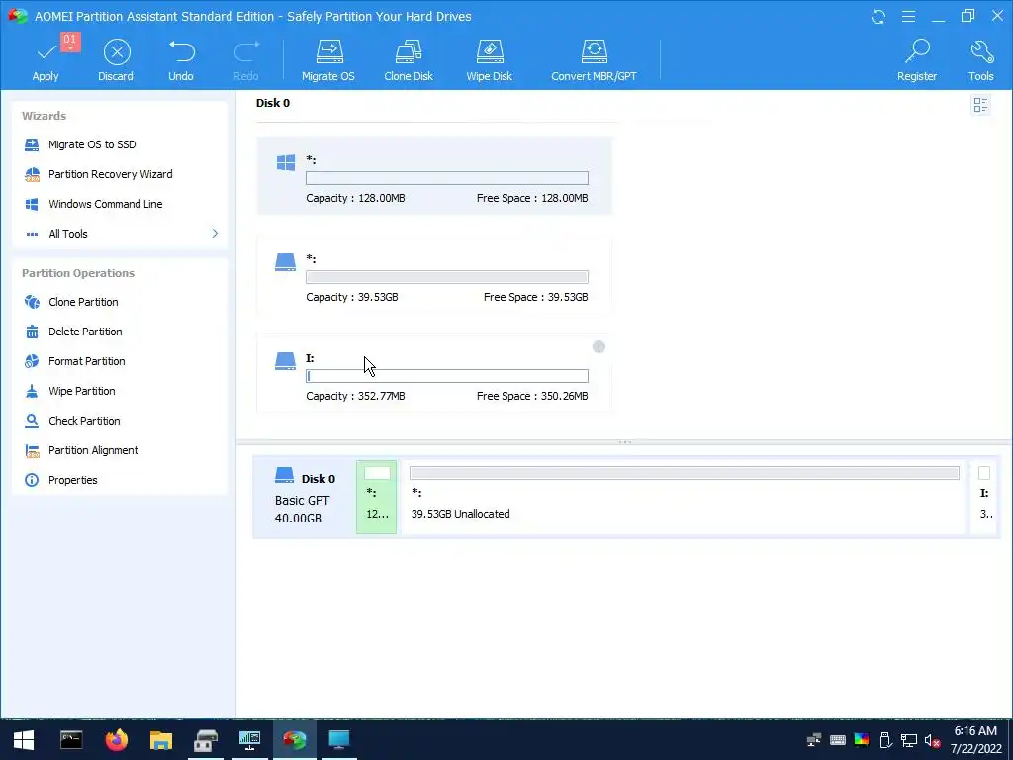
Task: Select the 39.53GB Unallocated block
Action: click(685, 497)
